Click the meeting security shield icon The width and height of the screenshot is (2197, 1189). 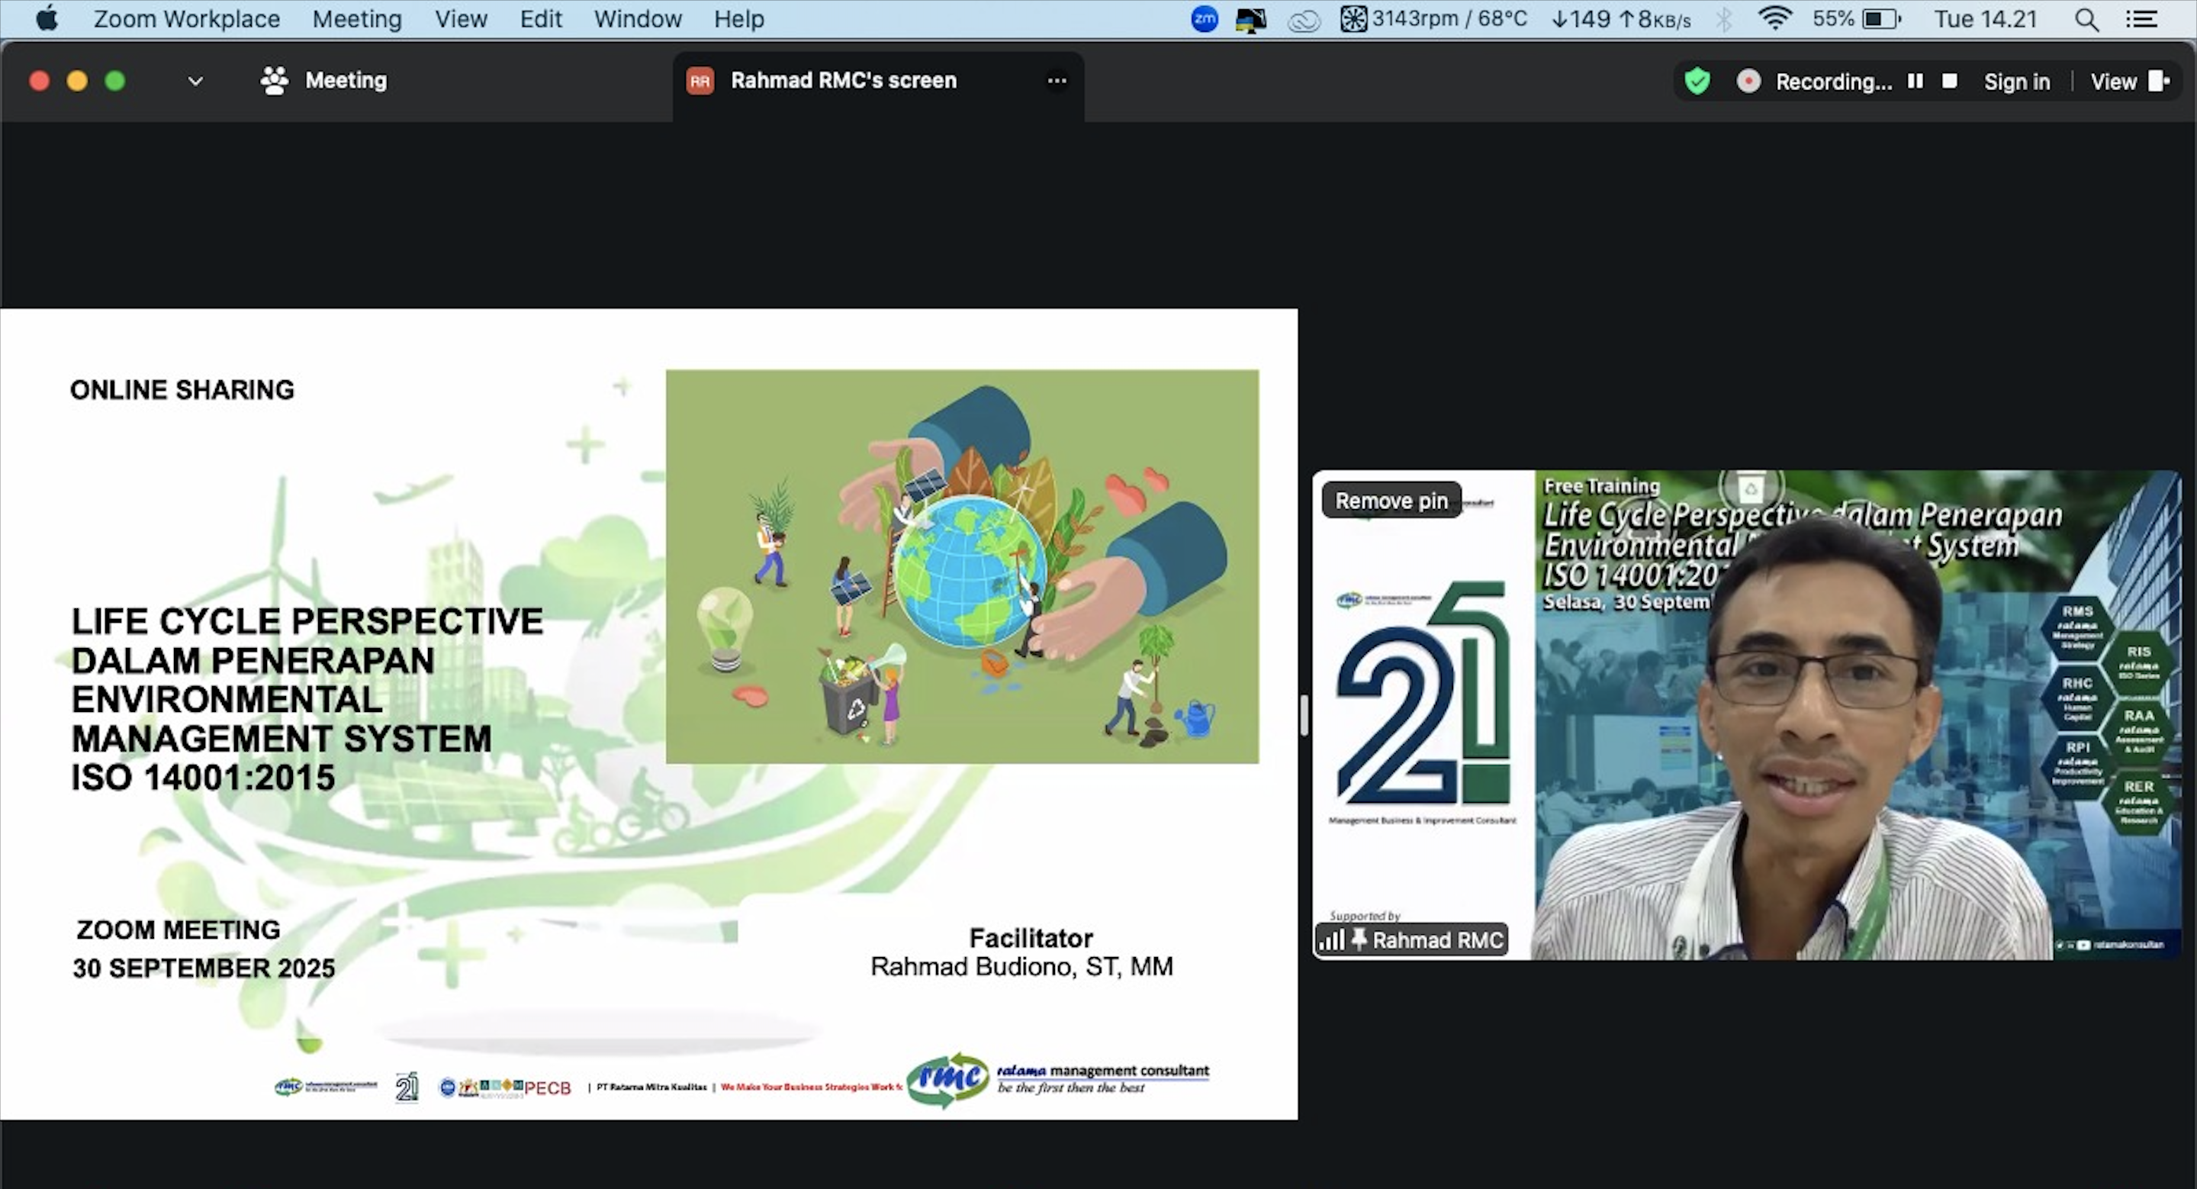point(1697,81)
